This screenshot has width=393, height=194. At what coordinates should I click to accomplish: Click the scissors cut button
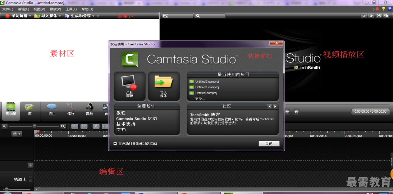pos(96,126)
